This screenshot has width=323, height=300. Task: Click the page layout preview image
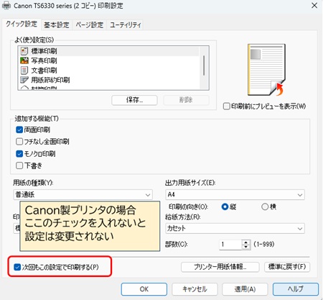[x=266, y=70]
